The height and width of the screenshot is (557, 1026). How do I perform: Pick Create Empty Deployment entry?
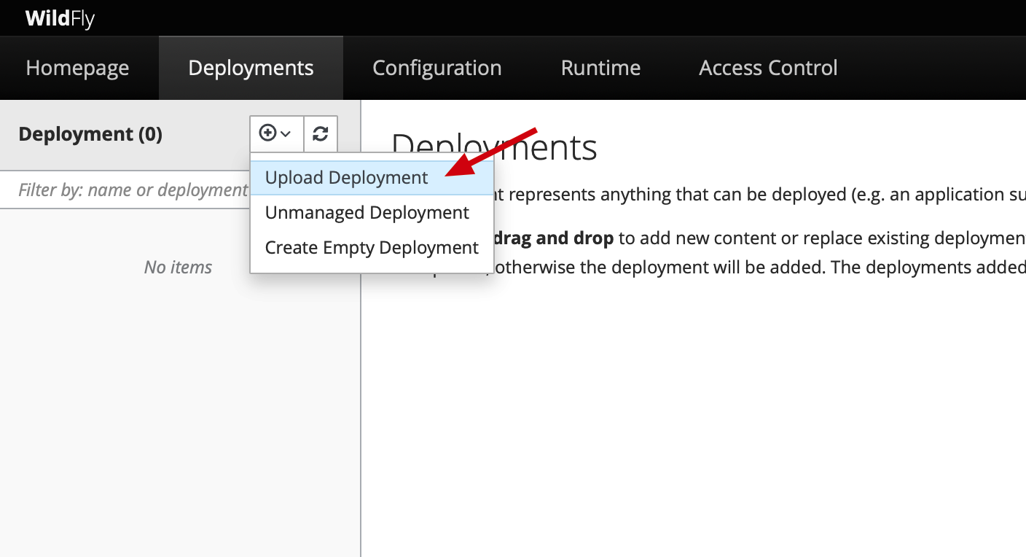click(372, 248)
